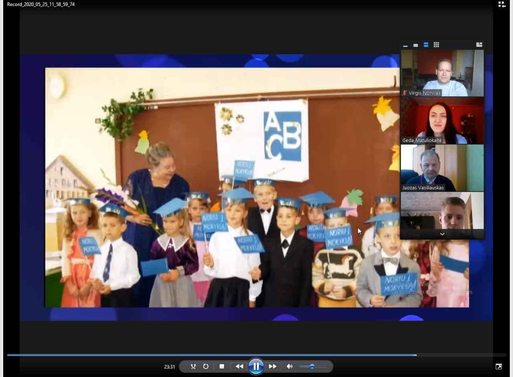Switch to Library view icon
Viewport: 513px width, 377px height.
[501, 4]
